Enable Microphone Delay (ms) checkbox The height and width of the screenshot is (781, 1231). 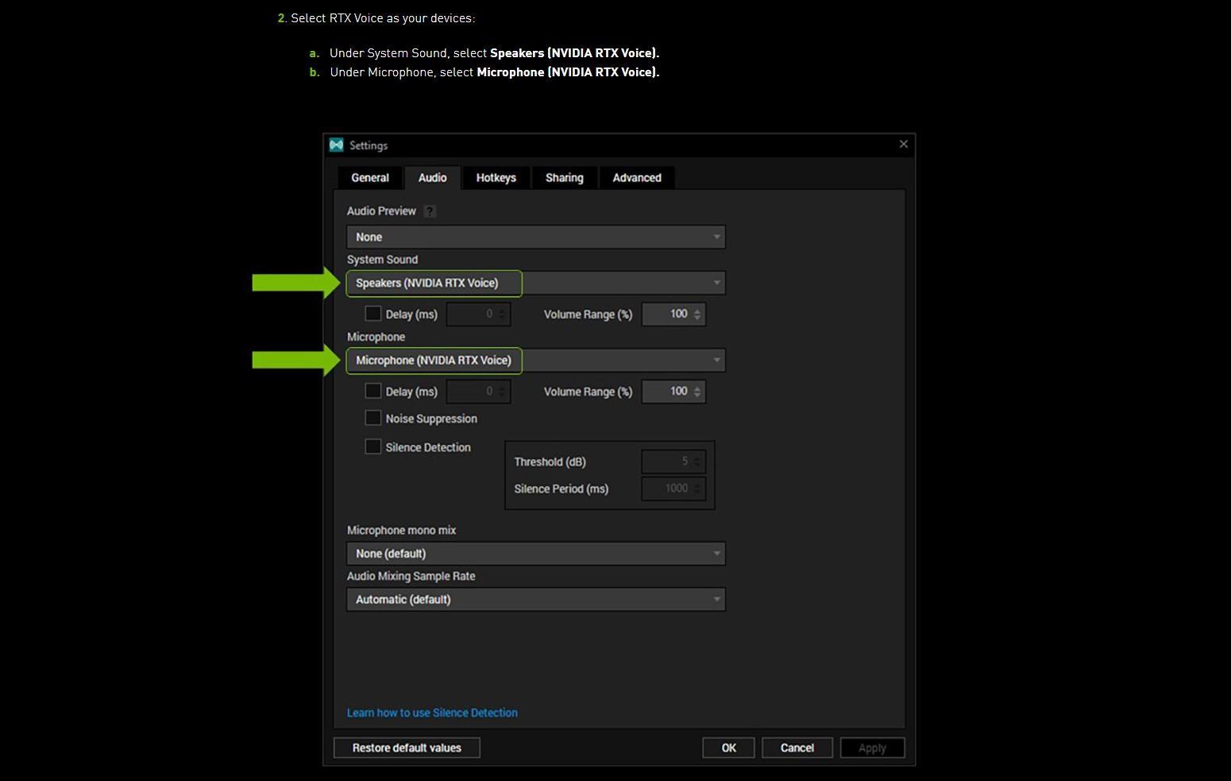[372, 391]
